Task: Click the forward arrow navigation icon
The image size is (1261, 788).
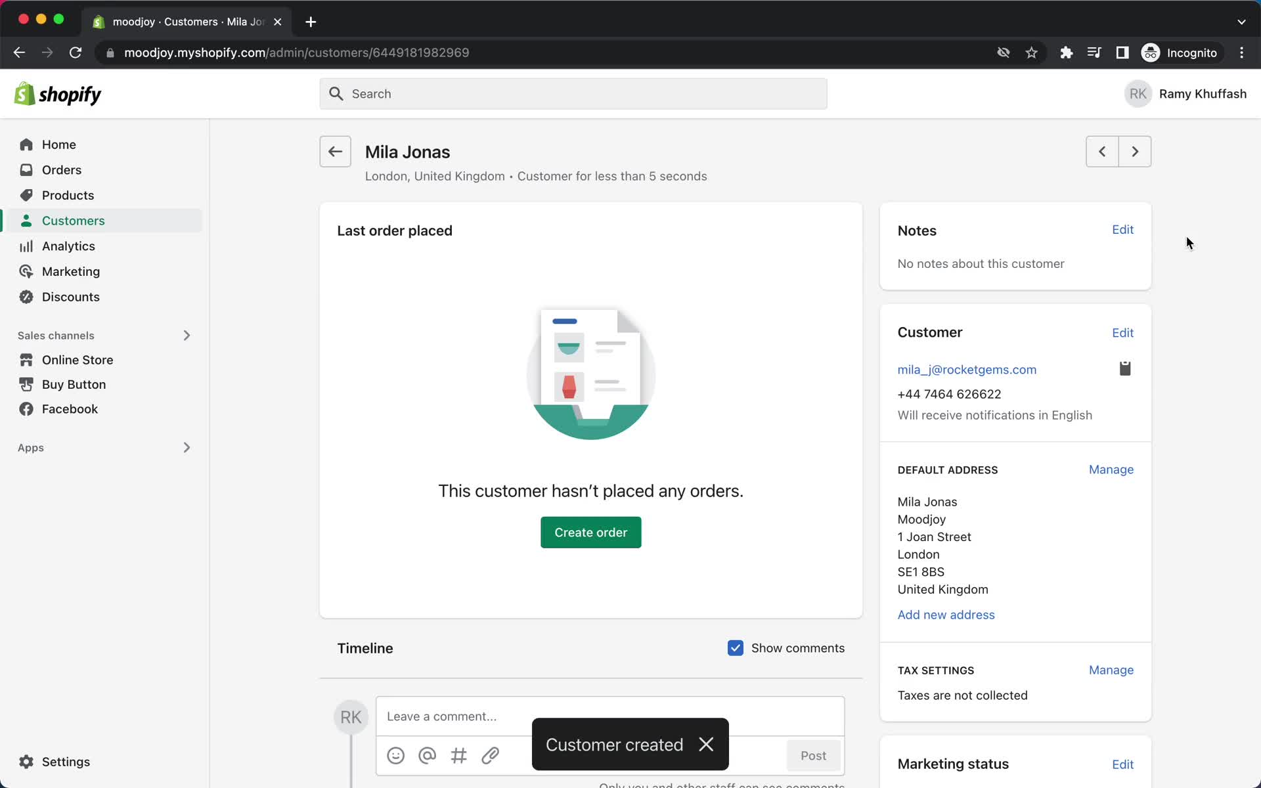Action: point(1135,152)
